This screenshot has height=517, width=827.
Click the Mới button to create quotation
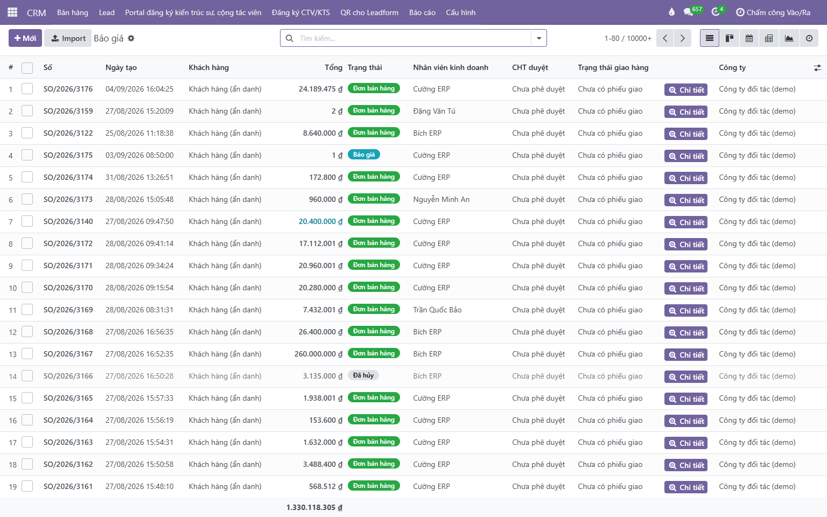coord(25,38)
